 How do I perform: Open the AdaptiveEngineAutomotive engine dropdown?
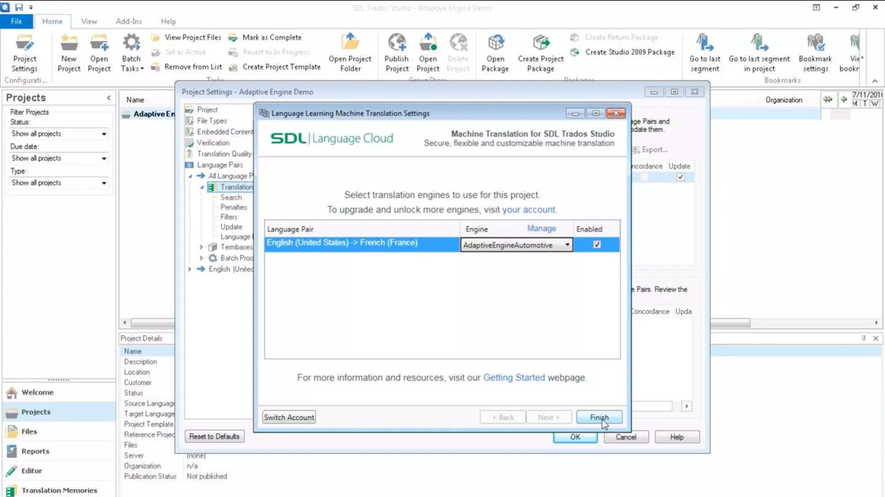coord(567,245)
